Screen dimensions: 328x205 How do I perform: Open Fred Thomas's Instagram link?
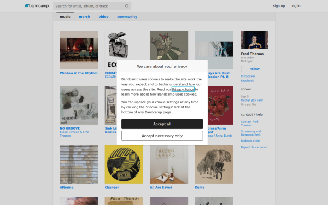(x=248, y=77)
